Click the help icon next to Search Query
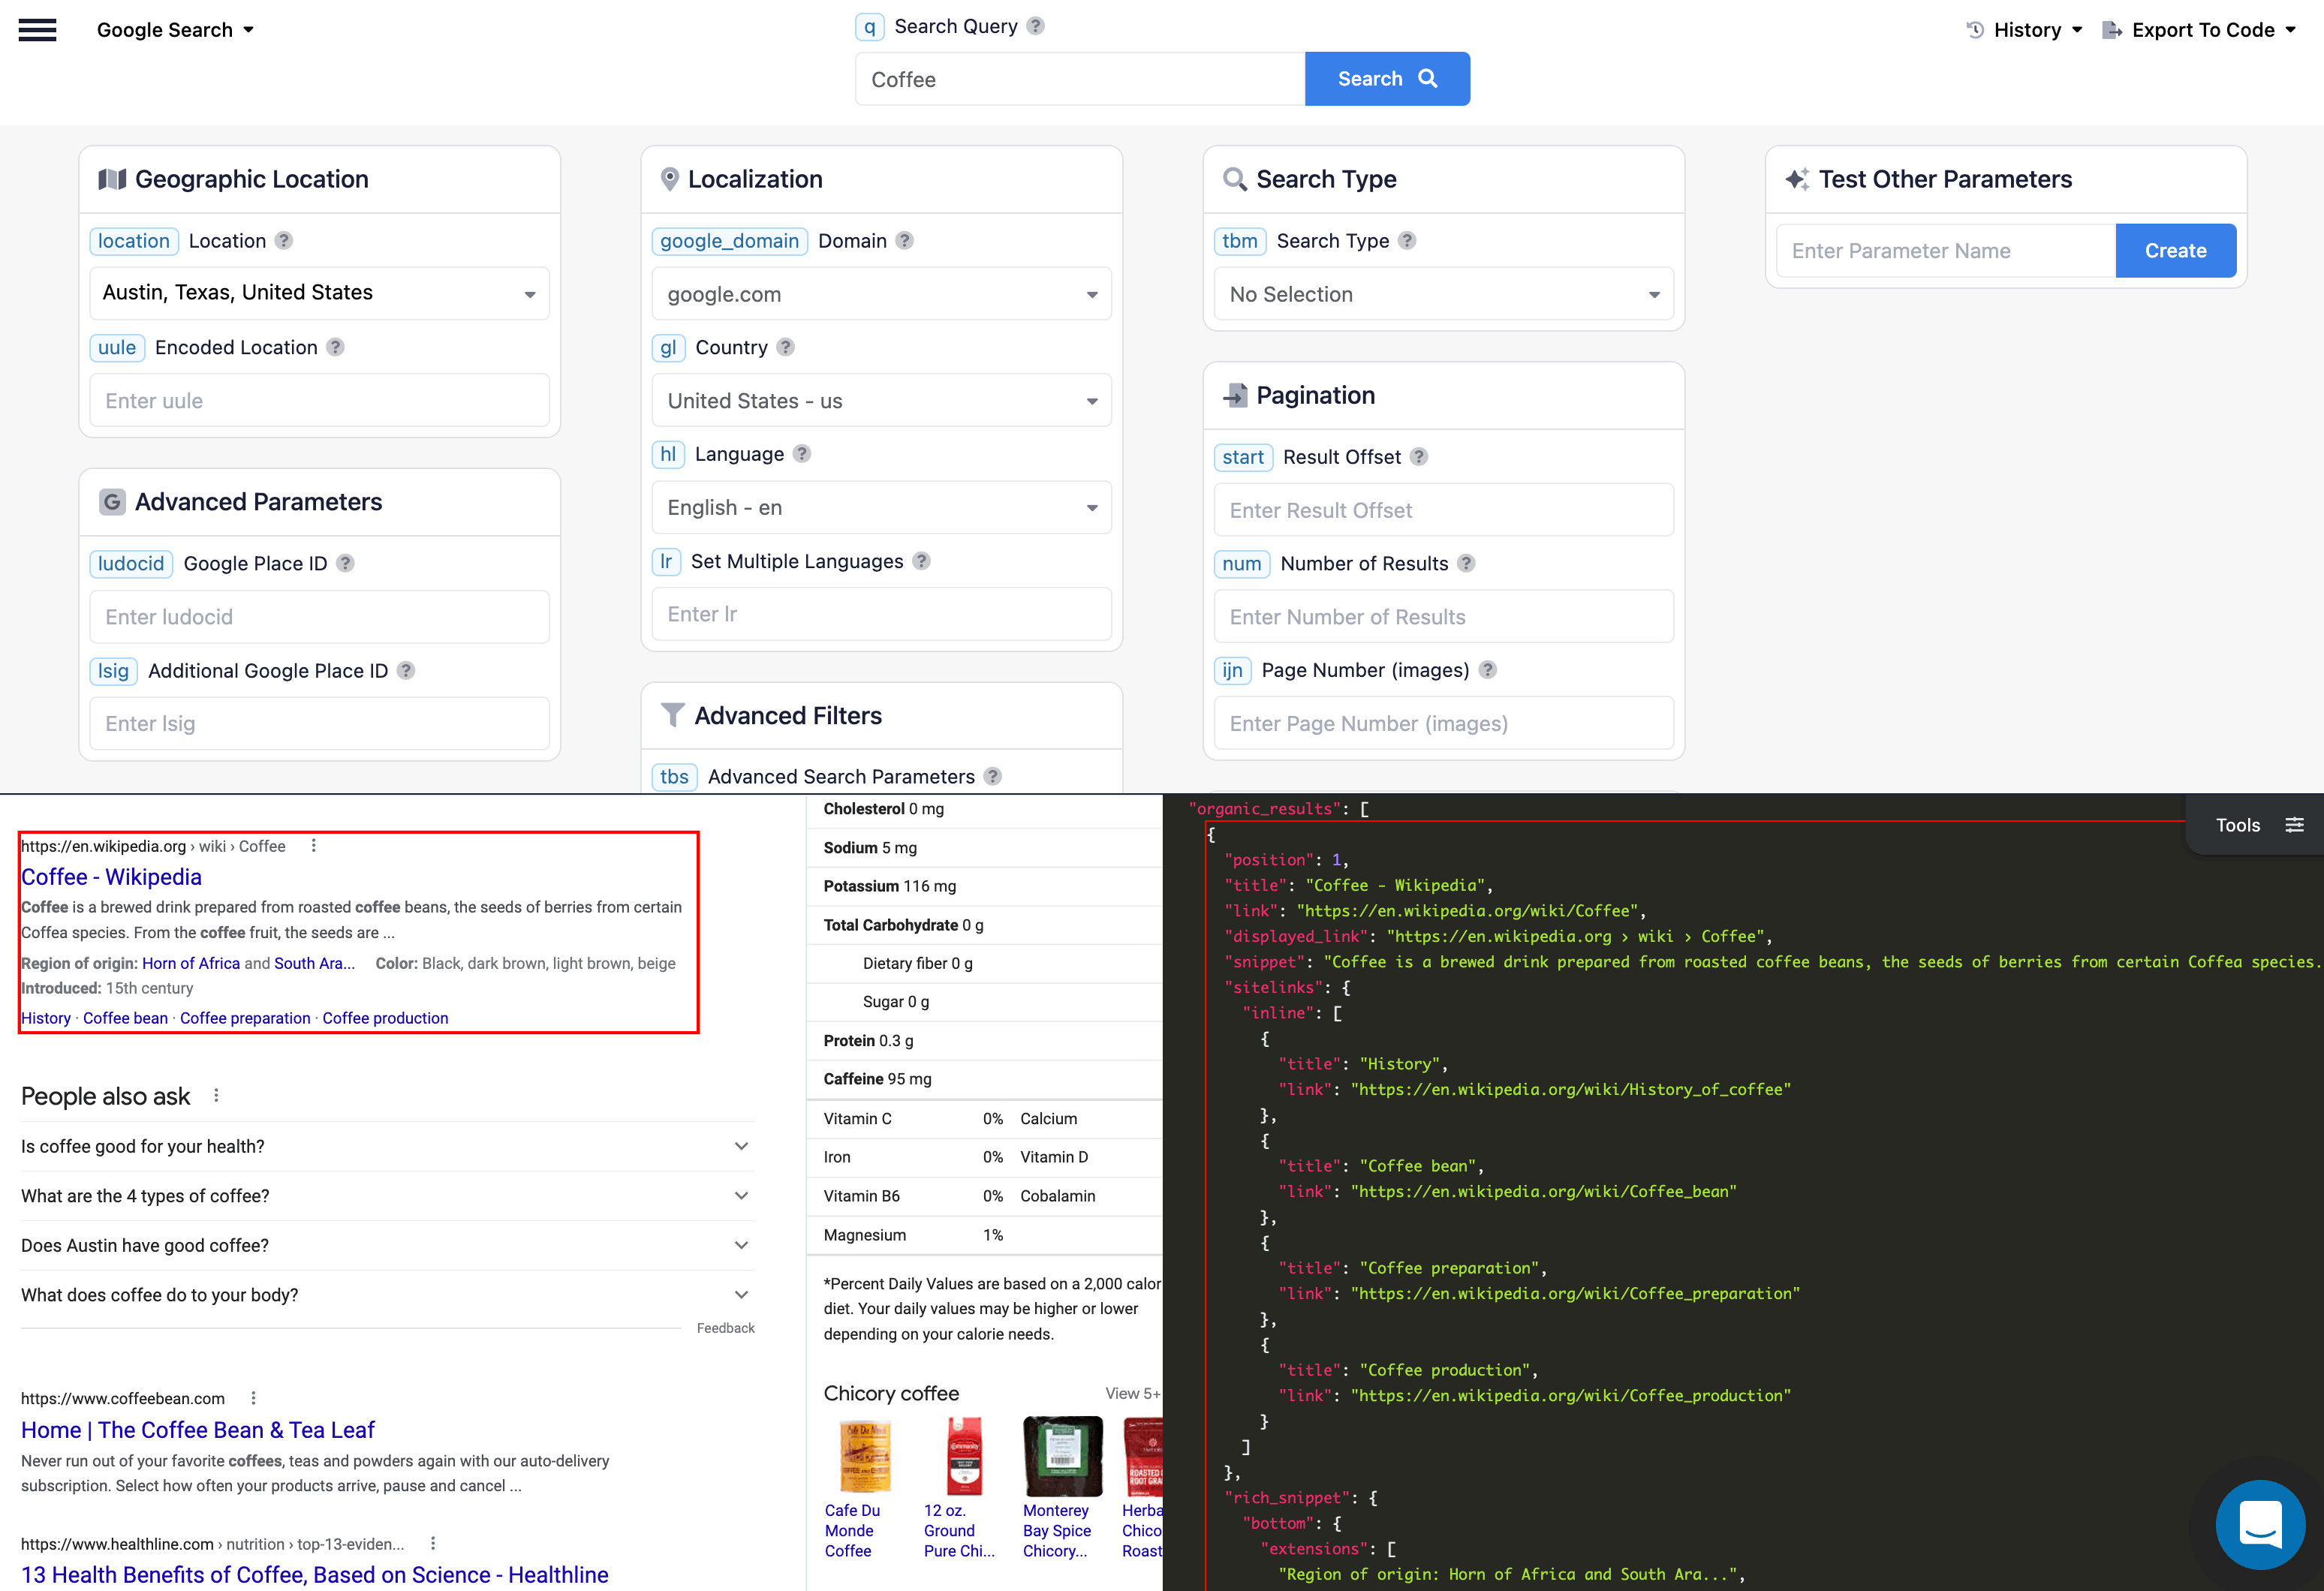 pos(1036,26)
